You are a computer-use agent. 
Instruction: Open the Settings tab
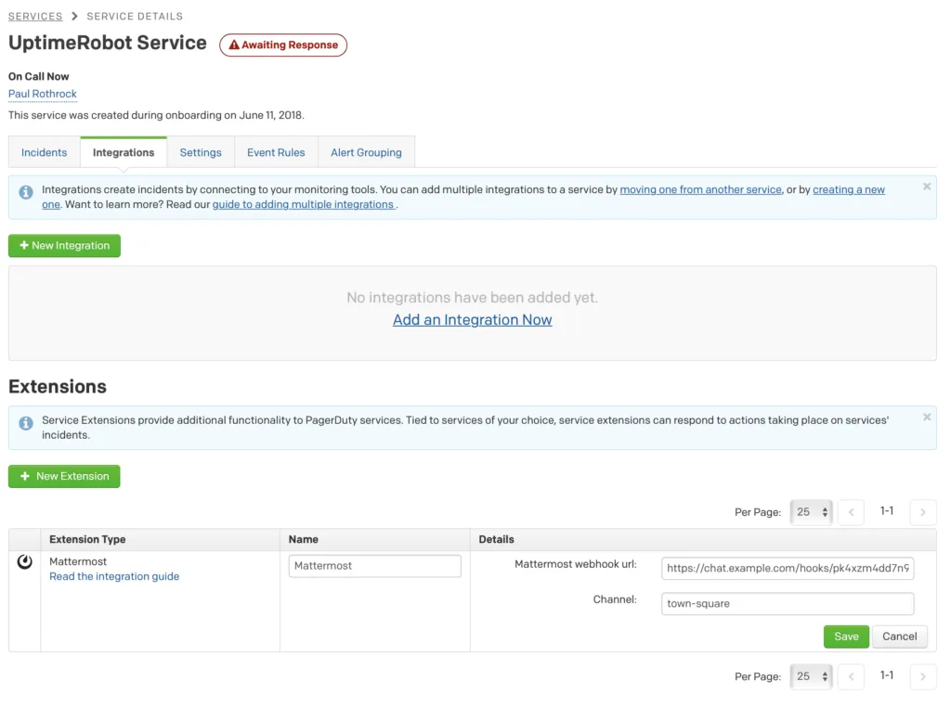click(201, 153)
